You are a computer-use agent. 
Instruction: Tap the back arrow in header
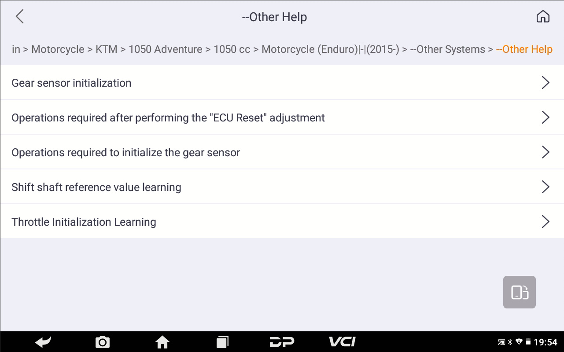(20, 17)
